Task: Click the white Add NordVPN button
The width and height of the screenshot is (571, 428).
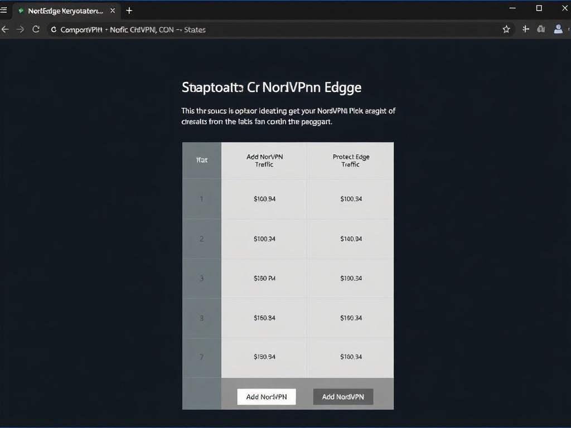Action: (267, 397)
